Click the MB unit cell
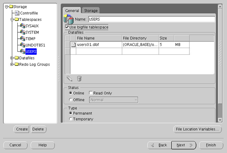The image size is (227, 153). (x=182, y=45)
